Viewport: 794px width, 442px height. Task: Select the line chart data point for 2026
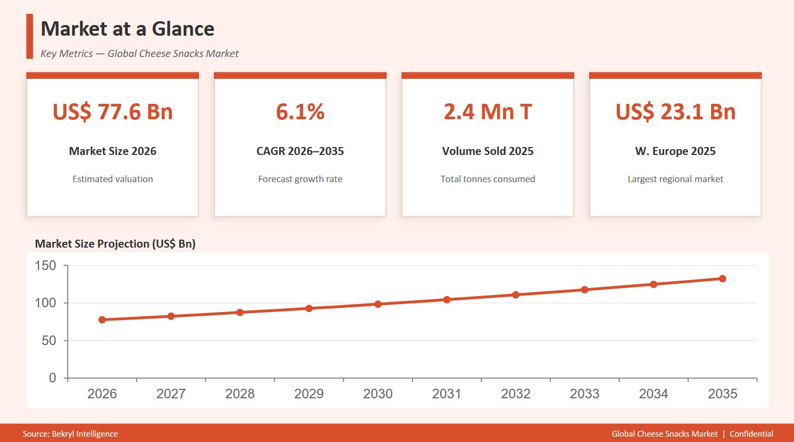pyautogui.click(x=102, y=320)
